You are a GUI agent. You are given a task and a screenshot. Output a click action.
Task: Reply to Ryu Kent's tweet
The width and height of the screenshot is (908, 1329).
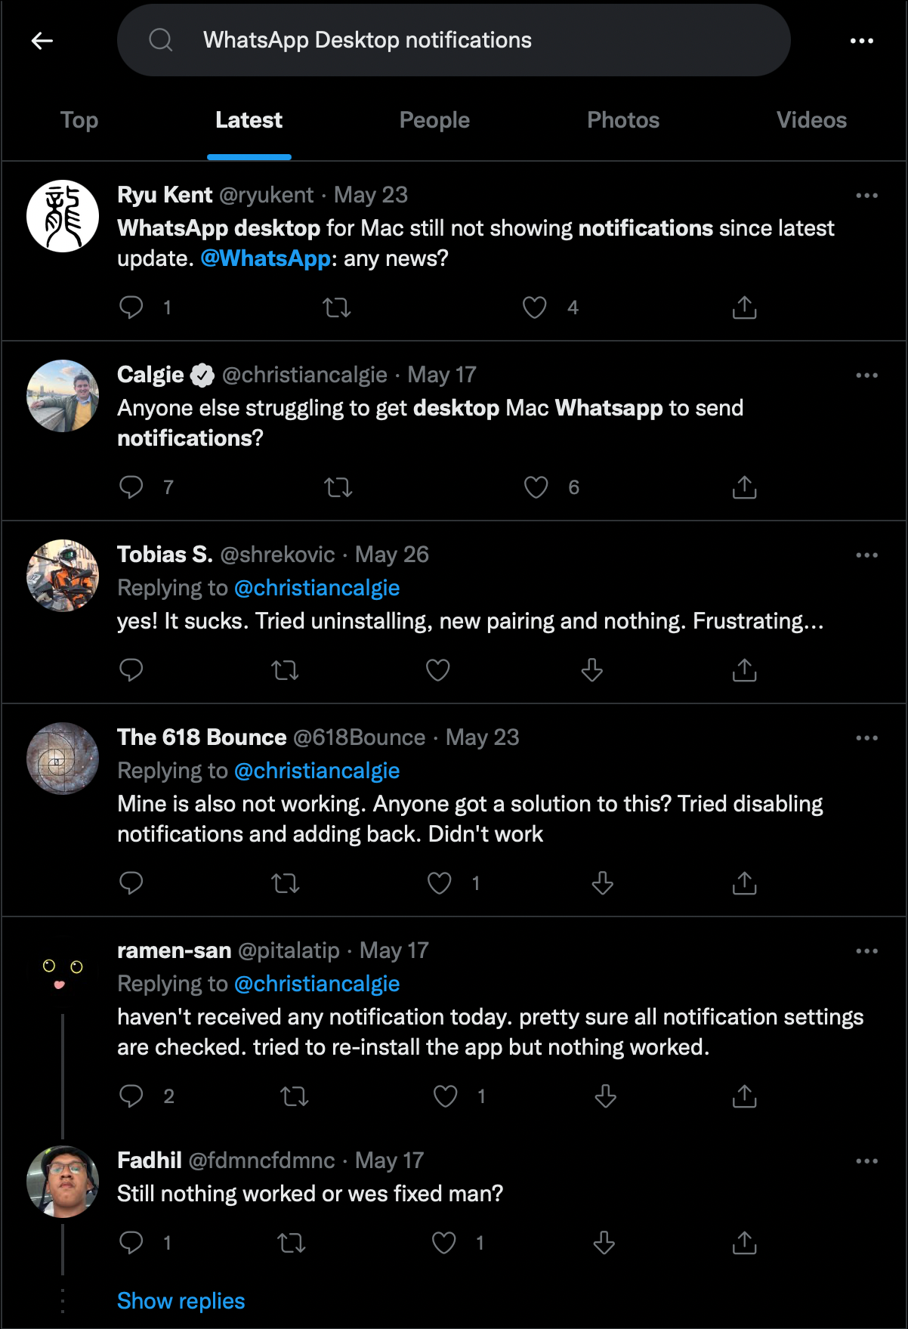[131, 308]
